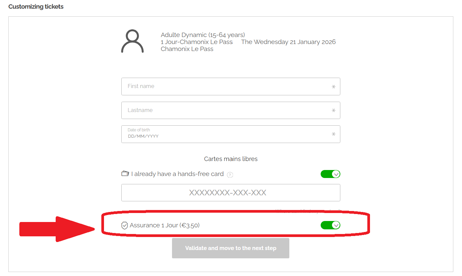Click the First name input field
462x276 pixels.
click(x=227, y=86)
